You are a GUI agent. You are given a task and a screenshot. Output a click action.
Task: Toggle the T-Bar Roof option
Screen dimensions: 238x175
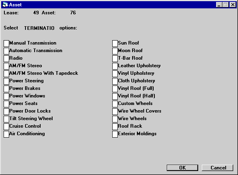point(115,58)
